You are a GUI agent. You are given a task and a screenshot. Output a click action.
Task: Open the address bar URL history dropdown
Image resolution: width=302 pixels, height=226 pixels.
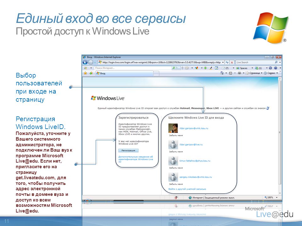pos(223,62)
